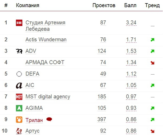Open the MST digital agency link
This screenshot has height=135, width=163.
point(48,97)
